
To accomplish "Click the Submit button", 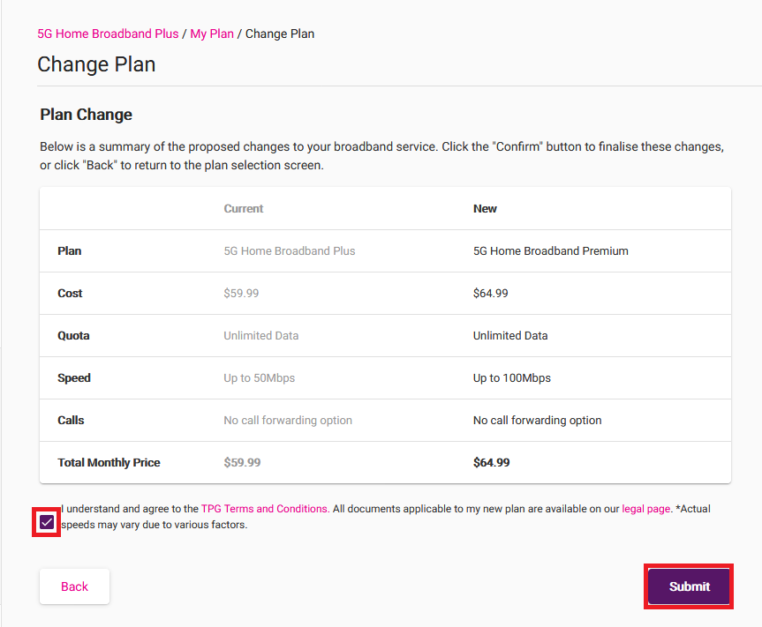I will pyautogui.click(x=688, y=586).
